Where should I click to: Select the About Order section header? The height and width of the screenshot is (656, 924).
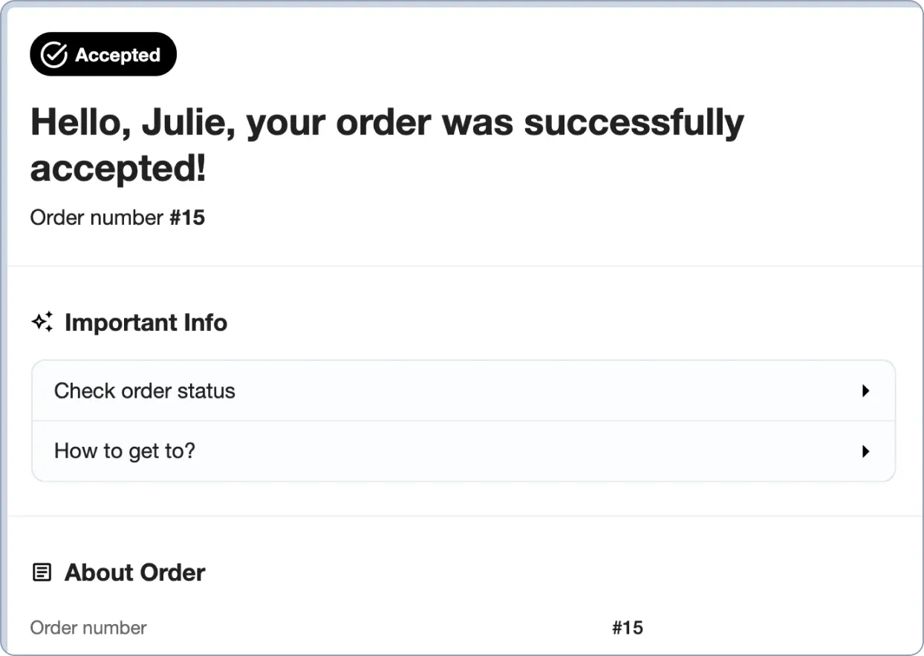(134, 572)
